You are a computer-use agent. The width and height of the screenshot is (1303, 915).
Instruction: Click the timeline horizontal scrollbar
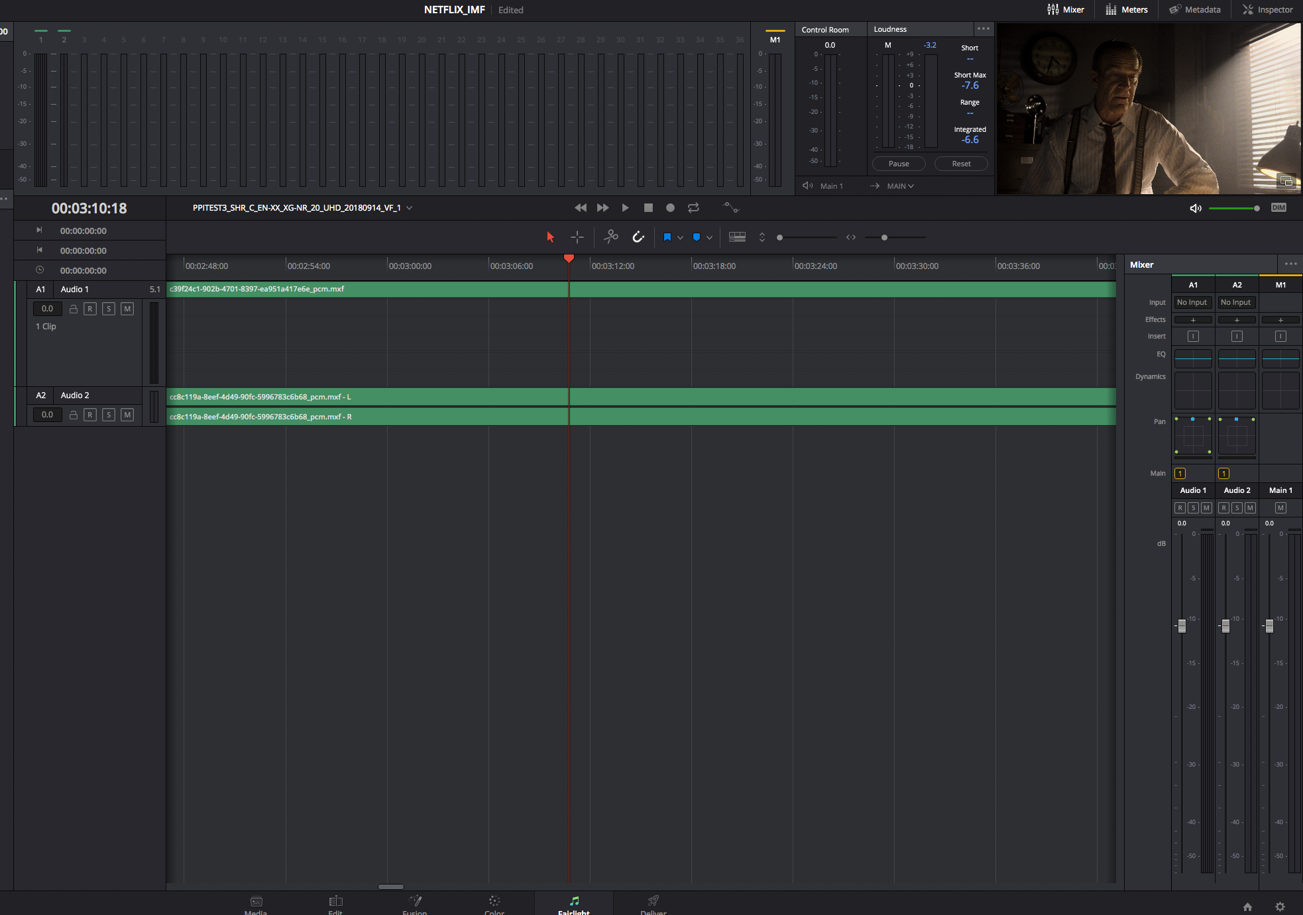[x=391, y=887]
